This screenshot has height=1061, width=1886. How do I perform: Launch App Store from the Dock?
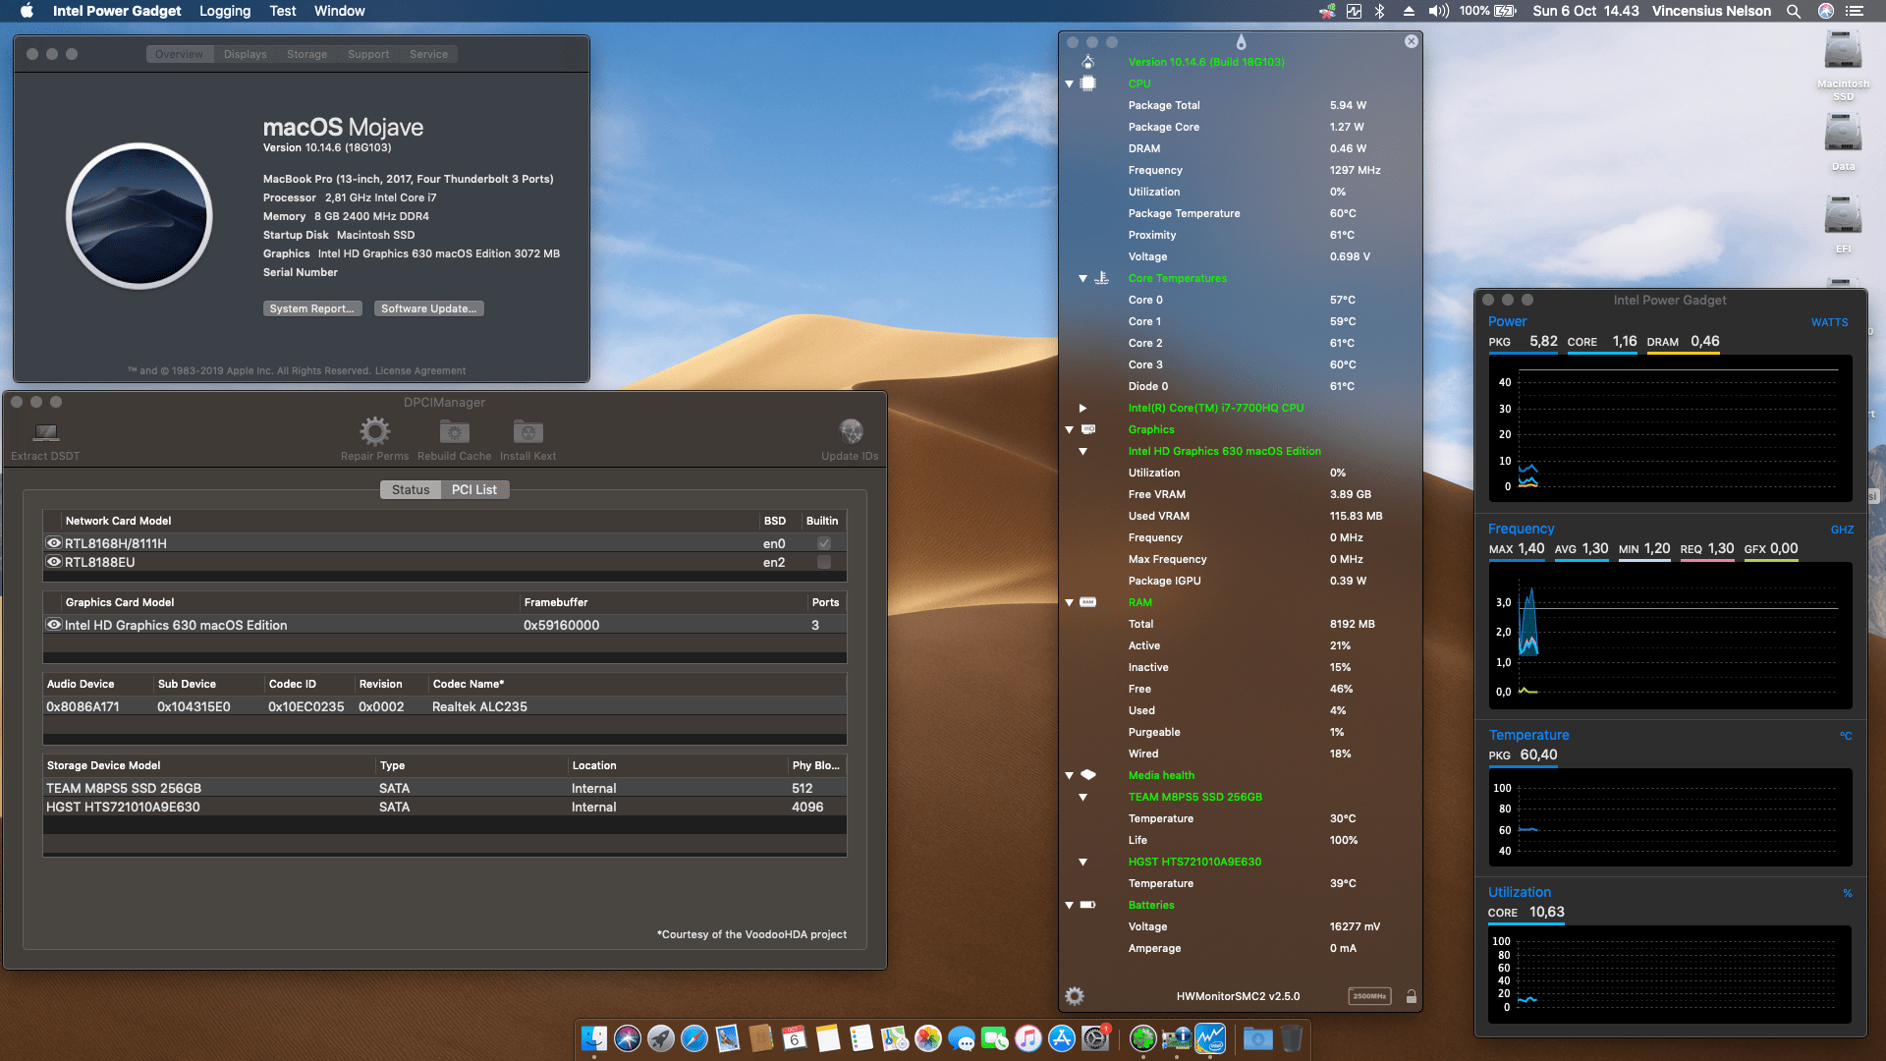tap(1064, 1038)
